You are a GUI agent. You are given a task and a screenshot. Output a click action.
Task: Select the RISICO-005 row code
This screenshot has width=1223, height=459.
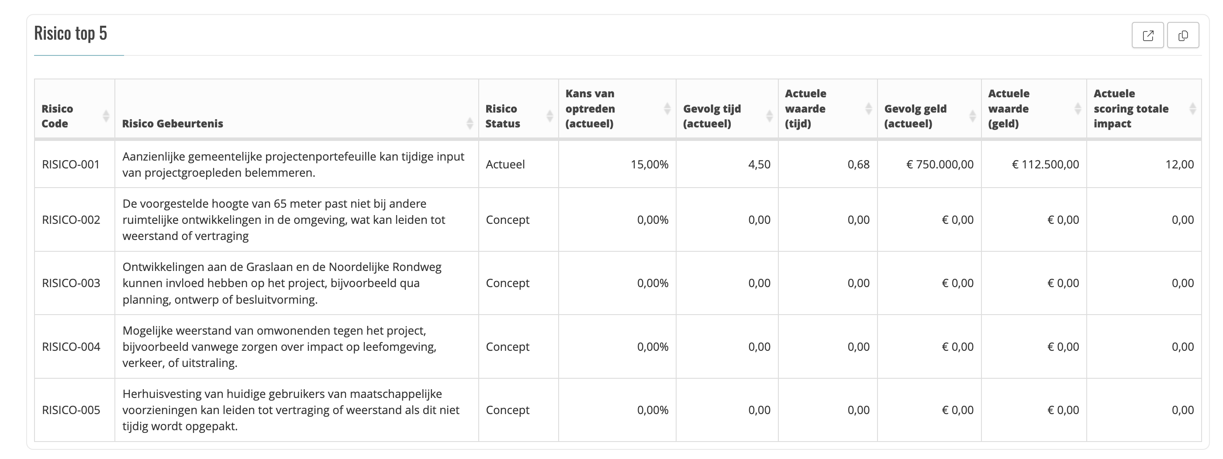tap(71, 410)
